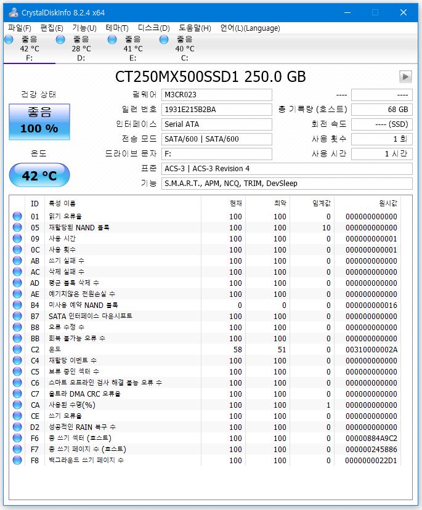Screen dimensions: 422x510
Task: Open the 파일(F) menu
Action: (20, 28)
